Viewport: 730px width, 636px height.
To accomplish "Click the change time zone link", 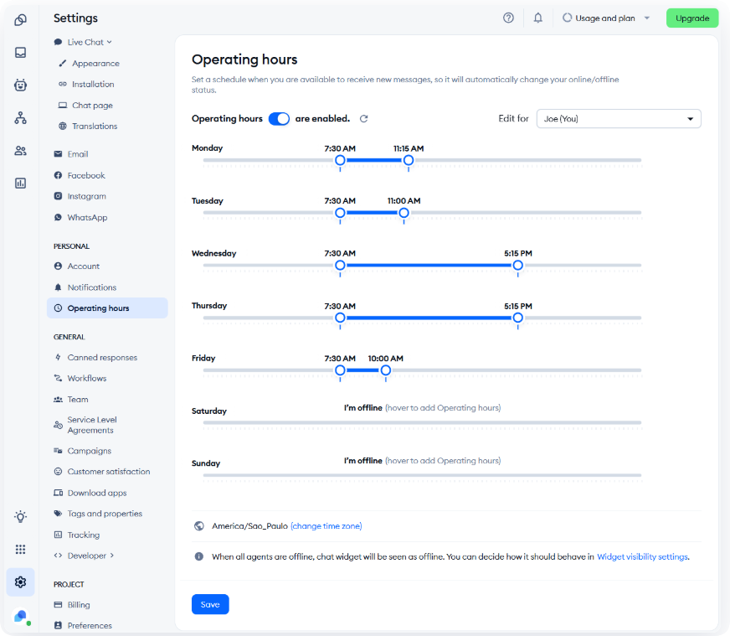I will pos(326,526).
